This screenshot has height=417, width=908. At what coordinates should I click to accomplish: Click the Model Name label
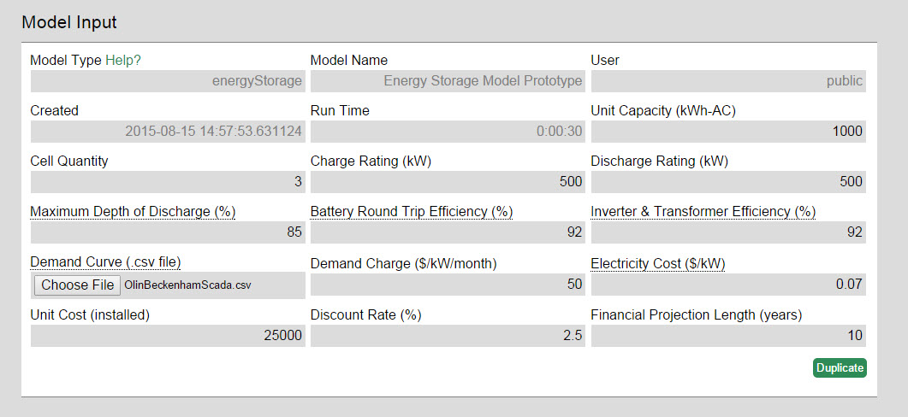(x=349, y=60)
